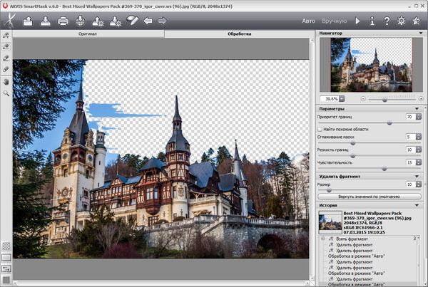Click the undo left arrow icon
The width and height of the screenshot is (428, 287).
tap(148, 21)
